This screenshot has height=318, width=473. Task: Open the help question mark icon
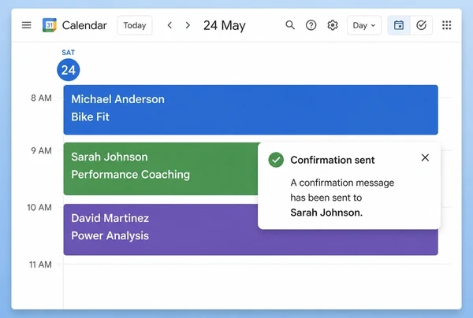(x=311, y=25)
